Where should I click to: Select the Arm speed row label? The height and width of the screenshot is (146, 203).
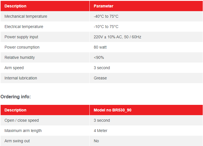tap(14, 68)
